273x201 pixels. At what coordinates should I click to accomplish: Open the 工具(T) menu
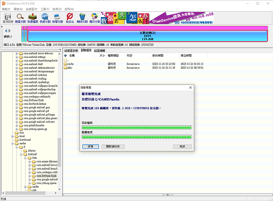[x=45, y=8]
